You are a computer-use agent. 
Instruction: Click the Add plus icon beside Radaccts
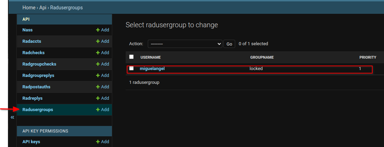coord(98,41)
